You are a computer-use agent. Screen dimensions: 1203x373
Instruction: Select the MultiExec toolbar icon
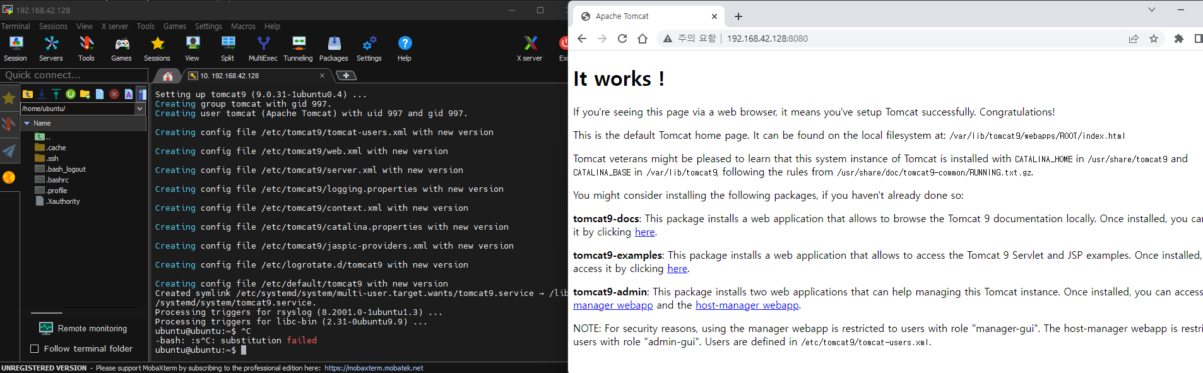(263, 49)
